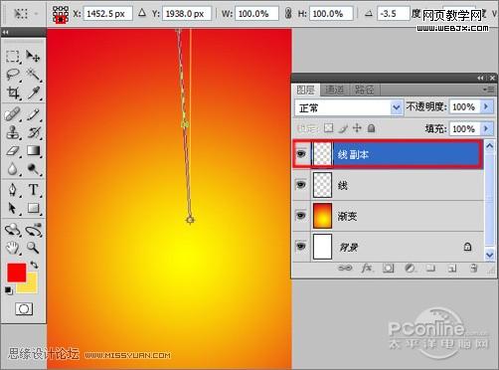Select the Brush tool
The height and width of the screenshot is (370, 499).
pos(33,114)
